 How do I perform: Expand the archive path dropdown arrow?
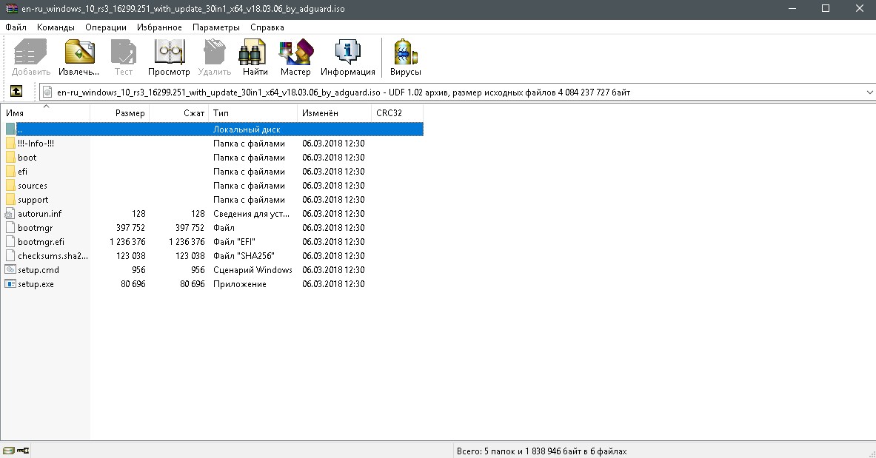(869, 92)
